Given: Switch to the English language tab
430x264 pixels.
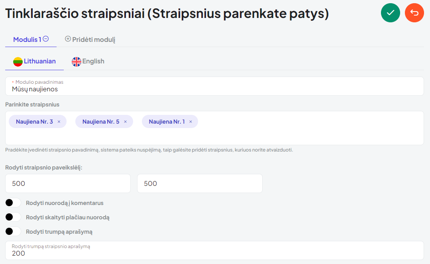Looking at the screenshot, I should pyautogui.click(x=88, y=61).
